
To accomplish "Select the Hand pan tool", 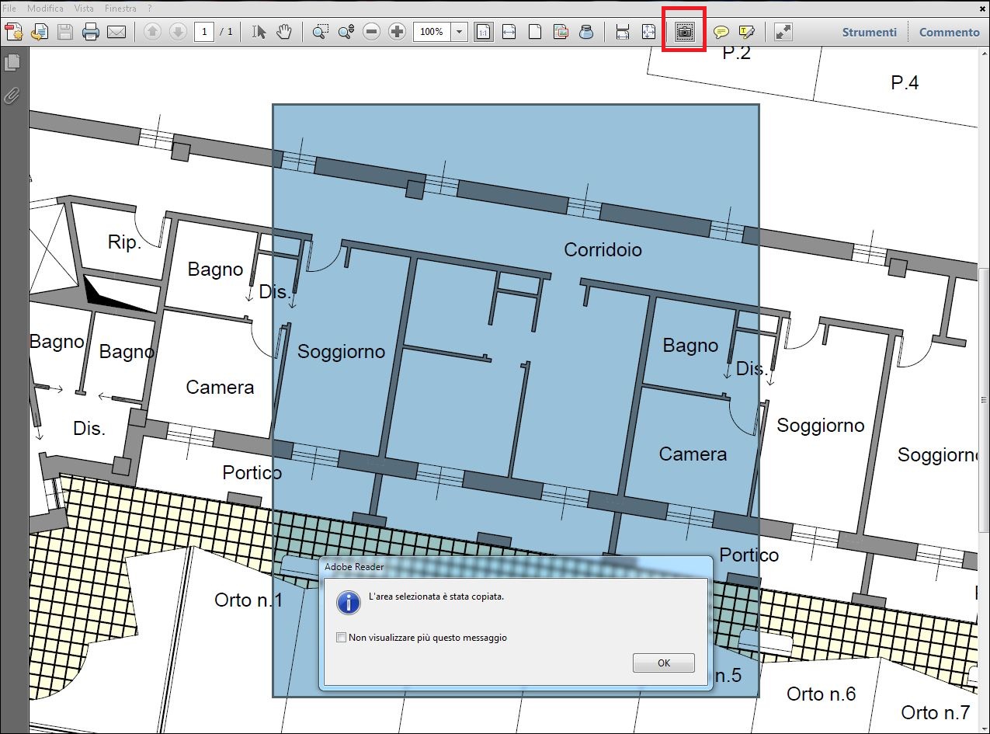I will coord(284,32).
